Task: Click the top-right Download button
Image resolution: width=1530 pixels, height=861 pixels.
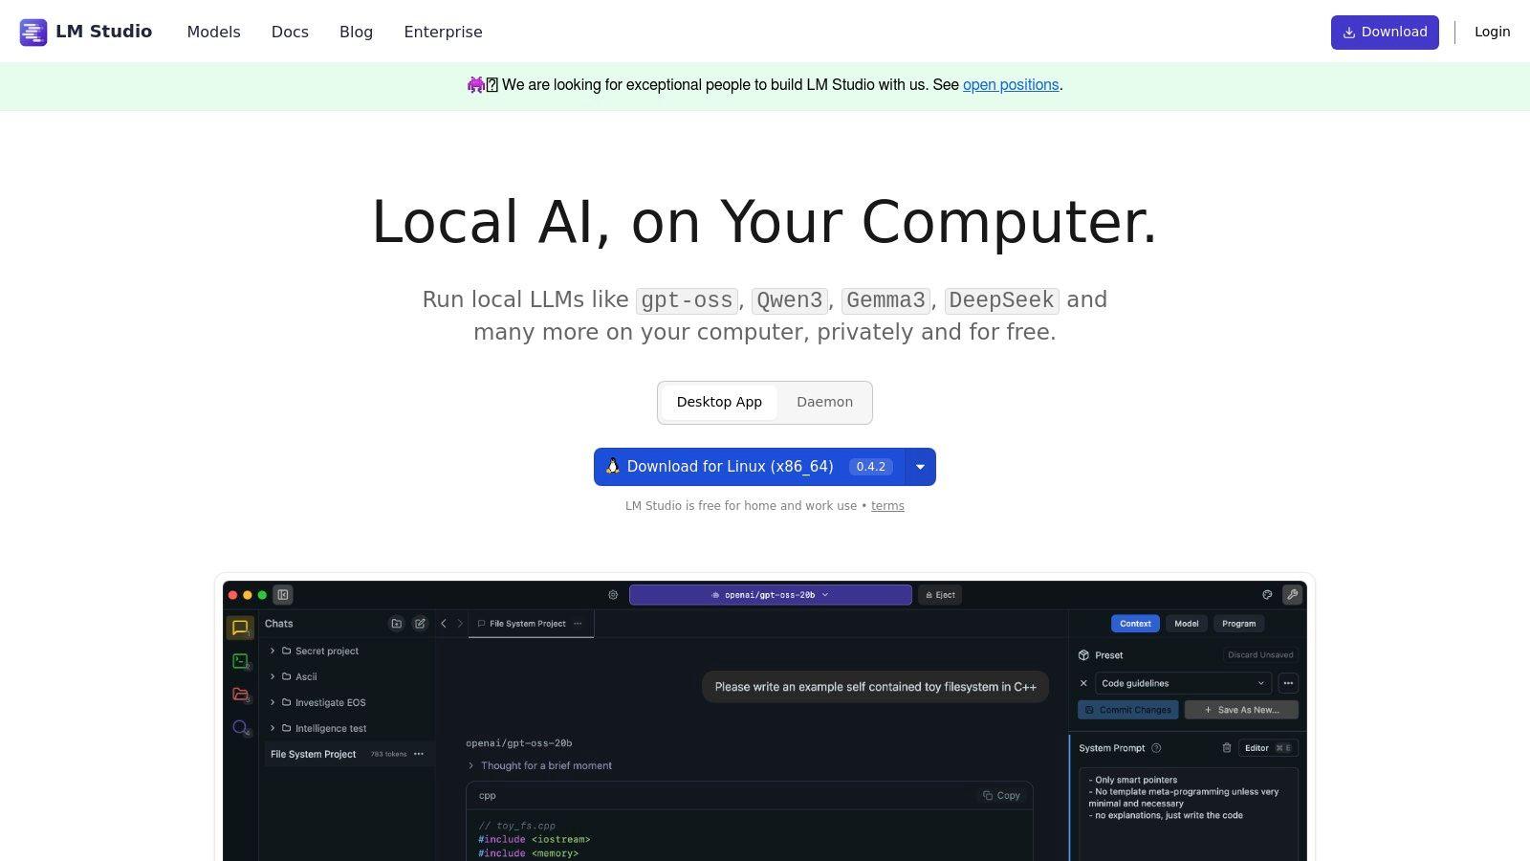Action: pyautogui.click(x=1385, y=33)
